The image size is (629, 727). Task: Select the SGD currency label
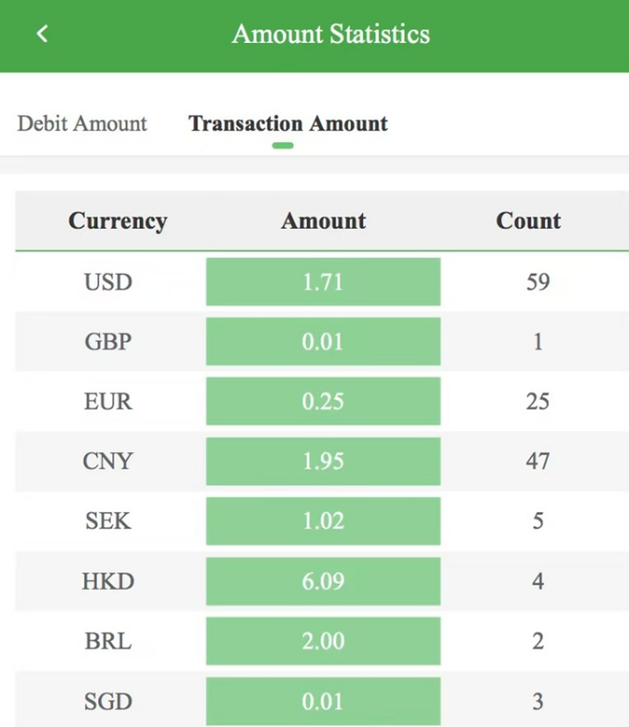tap(108, 701)
